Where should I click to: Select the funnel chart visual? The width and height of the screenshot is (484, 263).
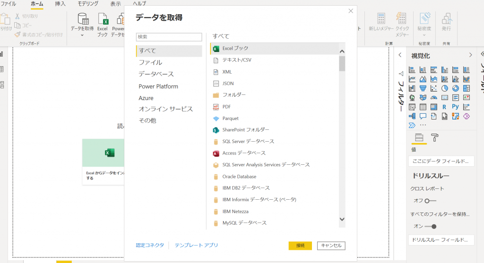pos(423,88)
